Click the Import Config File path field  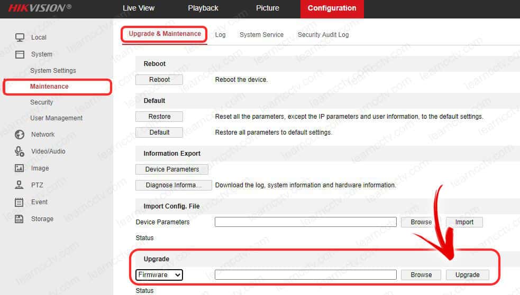tap(305, 222)
